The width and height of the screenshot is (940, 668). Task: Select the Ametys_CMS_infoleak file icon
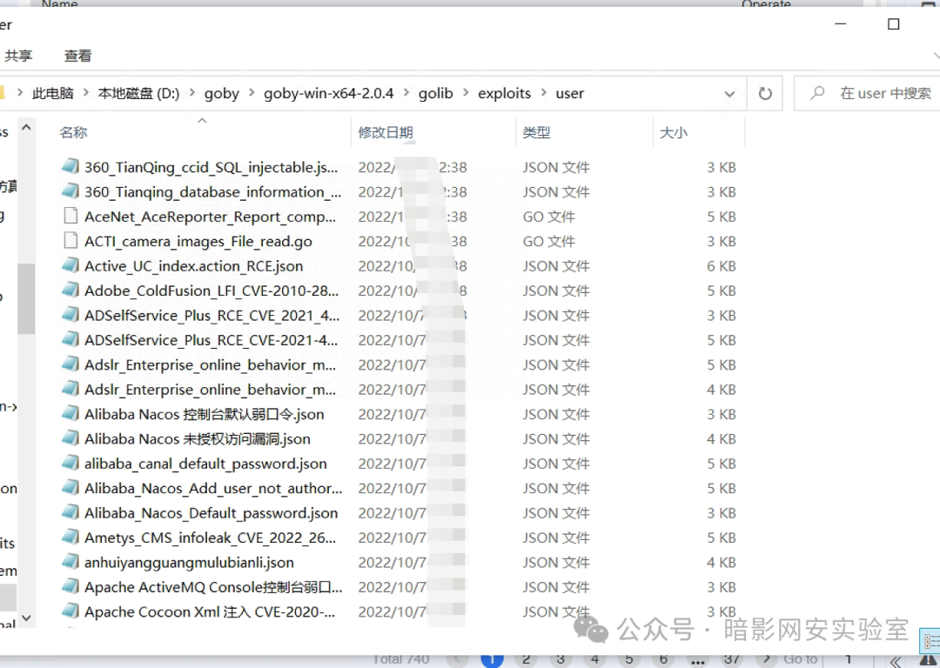coord(70,536)
